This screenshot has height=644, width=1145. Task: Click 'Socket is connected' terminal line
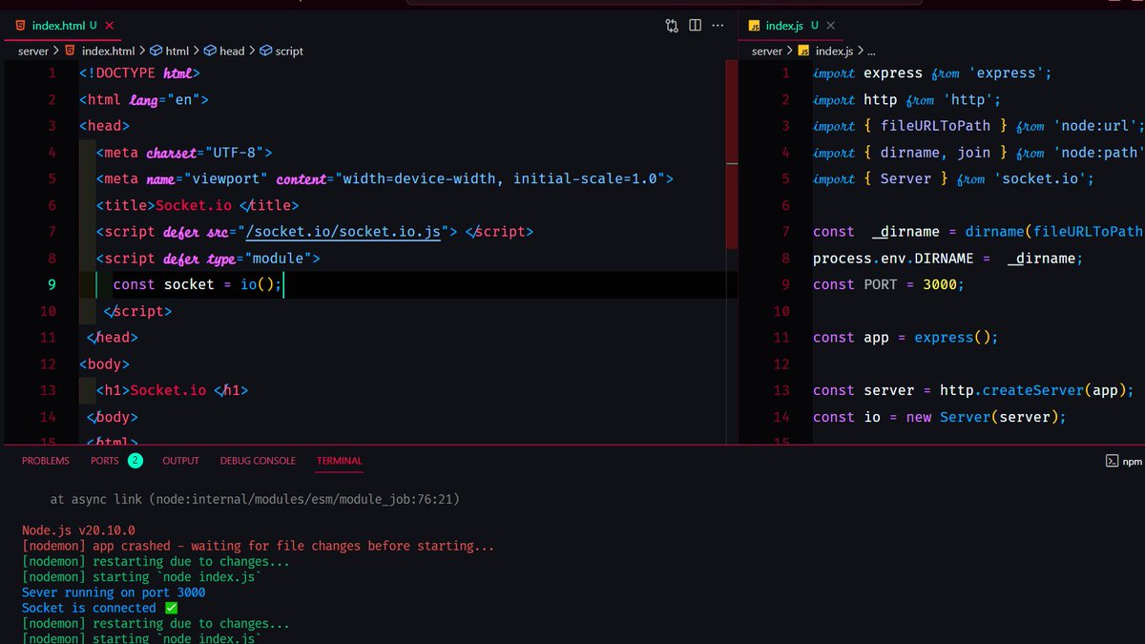pos(100,608)
